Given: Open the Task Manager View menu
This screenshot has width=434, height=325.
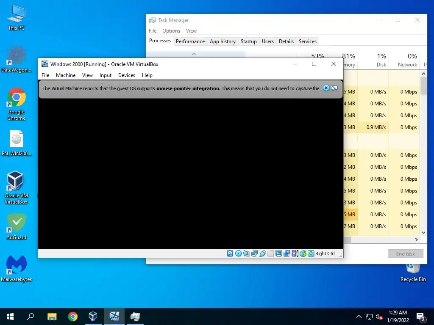Looking at the screenshot, I should [191, 30].
